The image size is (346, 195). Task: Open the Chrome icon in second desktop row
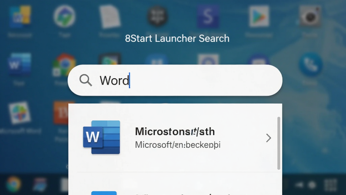[x=64, y=65]
